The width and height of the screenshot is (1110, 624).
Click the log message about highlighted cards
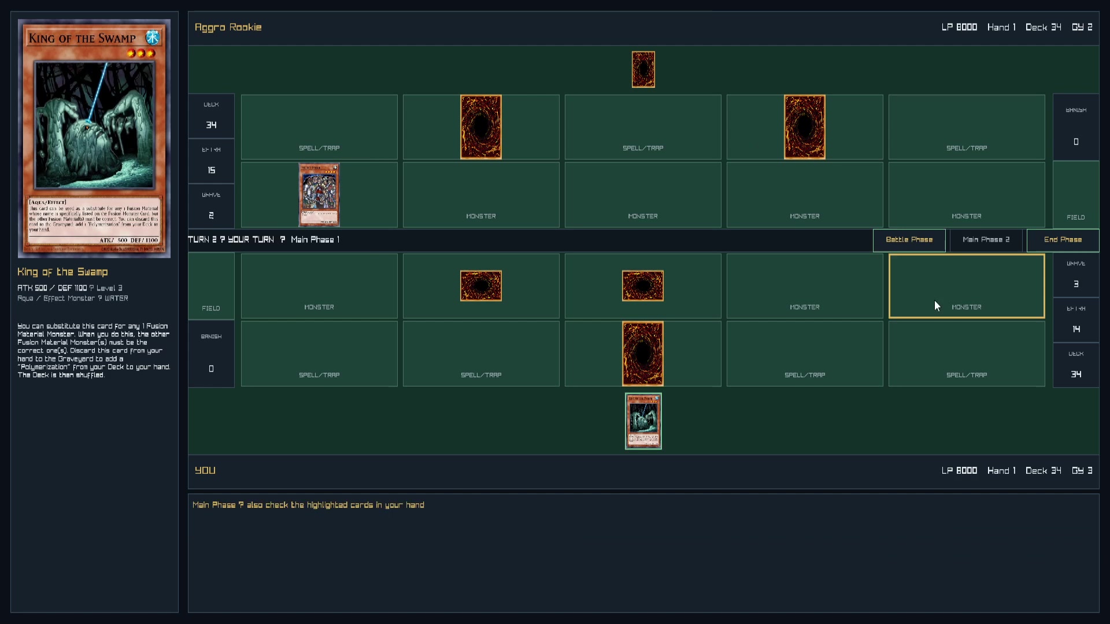pyautogui.click(x=308, y=505)
